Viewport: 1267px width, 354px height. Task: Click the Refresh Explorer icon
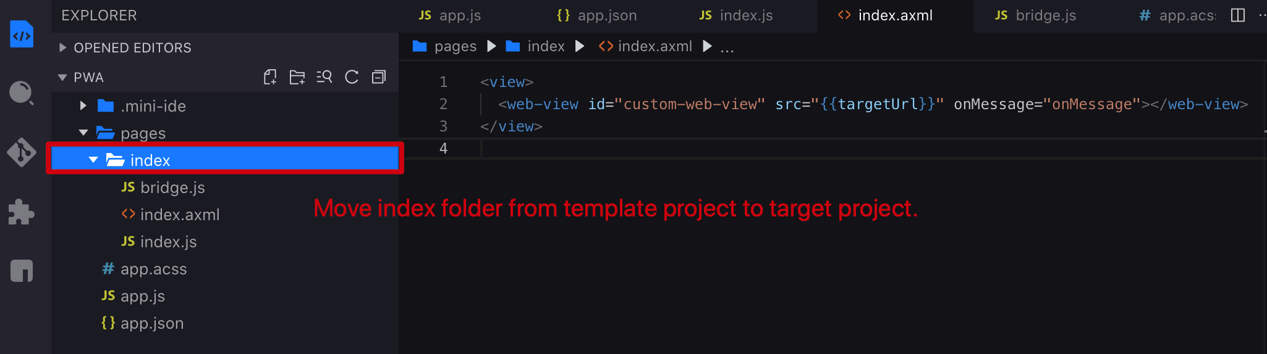click(x=352, y=77)
